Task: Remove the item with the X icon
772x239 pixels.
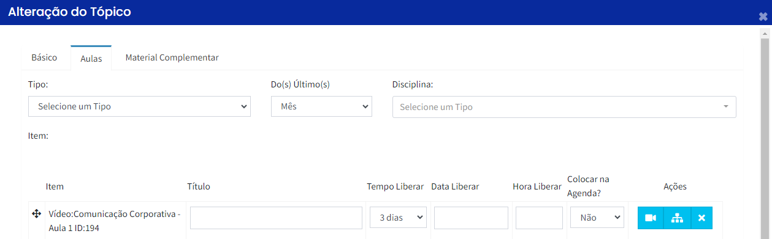Action: (x=701, y=218)
